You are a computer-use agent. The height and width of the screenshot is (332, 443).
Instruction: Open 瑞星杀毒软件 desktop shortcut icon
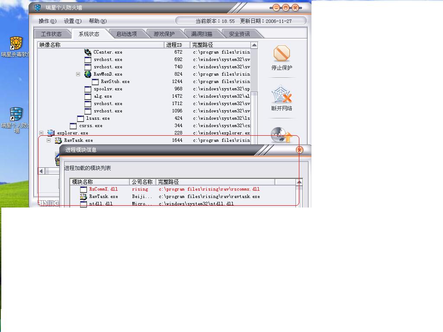coord(16,44)
